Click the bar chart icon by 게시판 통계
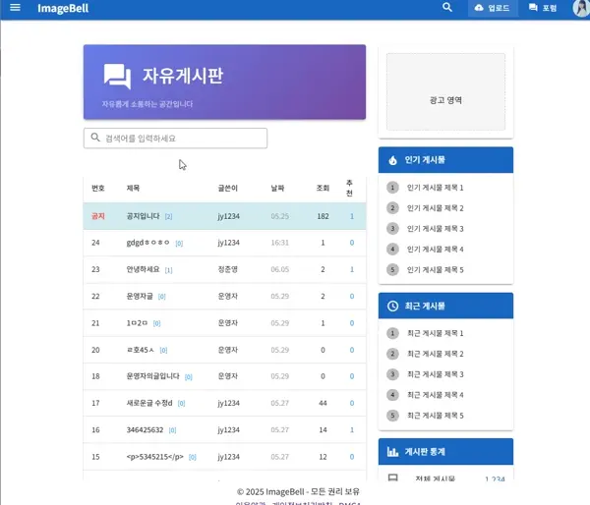The image size is (590, 505). pos(392,452)
